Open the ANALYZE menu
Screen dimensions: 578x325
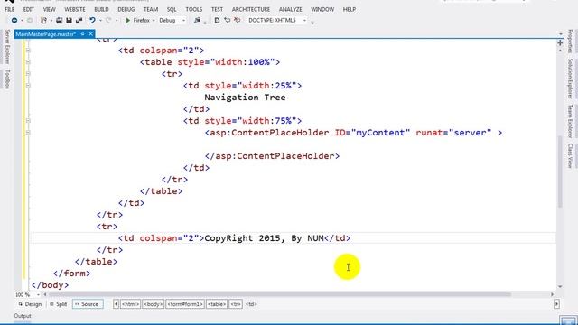291,9
